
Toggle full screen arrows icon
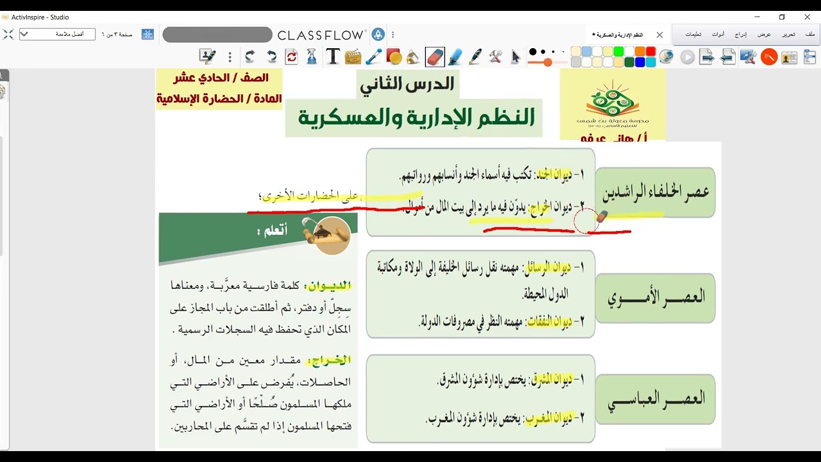[x=8, y=34]
